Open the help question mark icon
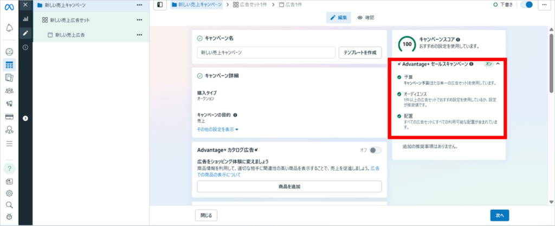The image size is (555, 226). [10, 169]
